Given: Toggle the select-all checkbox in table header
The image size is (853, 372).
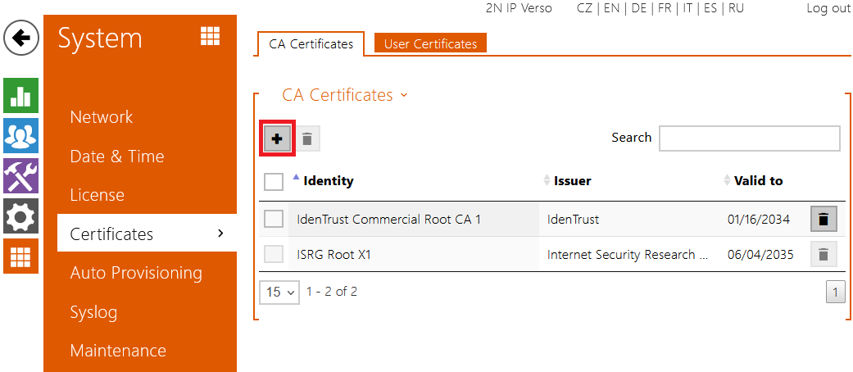Looking at the screenshot, I should click(x=274, y=181).
